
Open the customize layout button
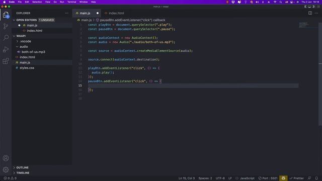(x=318, y=7)
